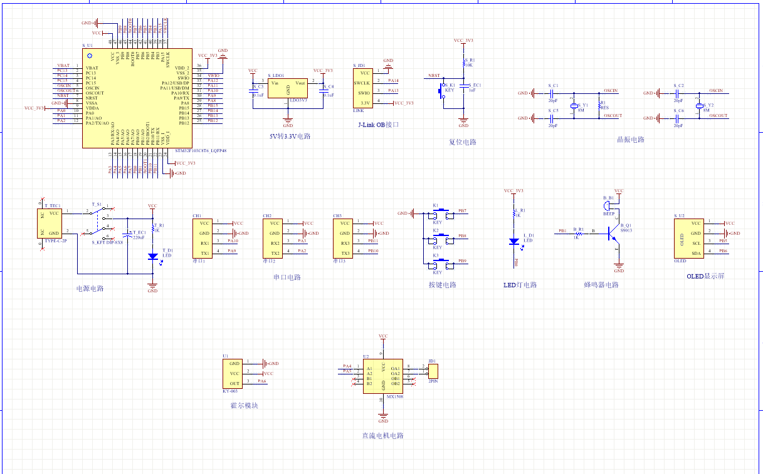Click the 'OLED显示屏' section label
763x474 pixels.
[705, 276]
